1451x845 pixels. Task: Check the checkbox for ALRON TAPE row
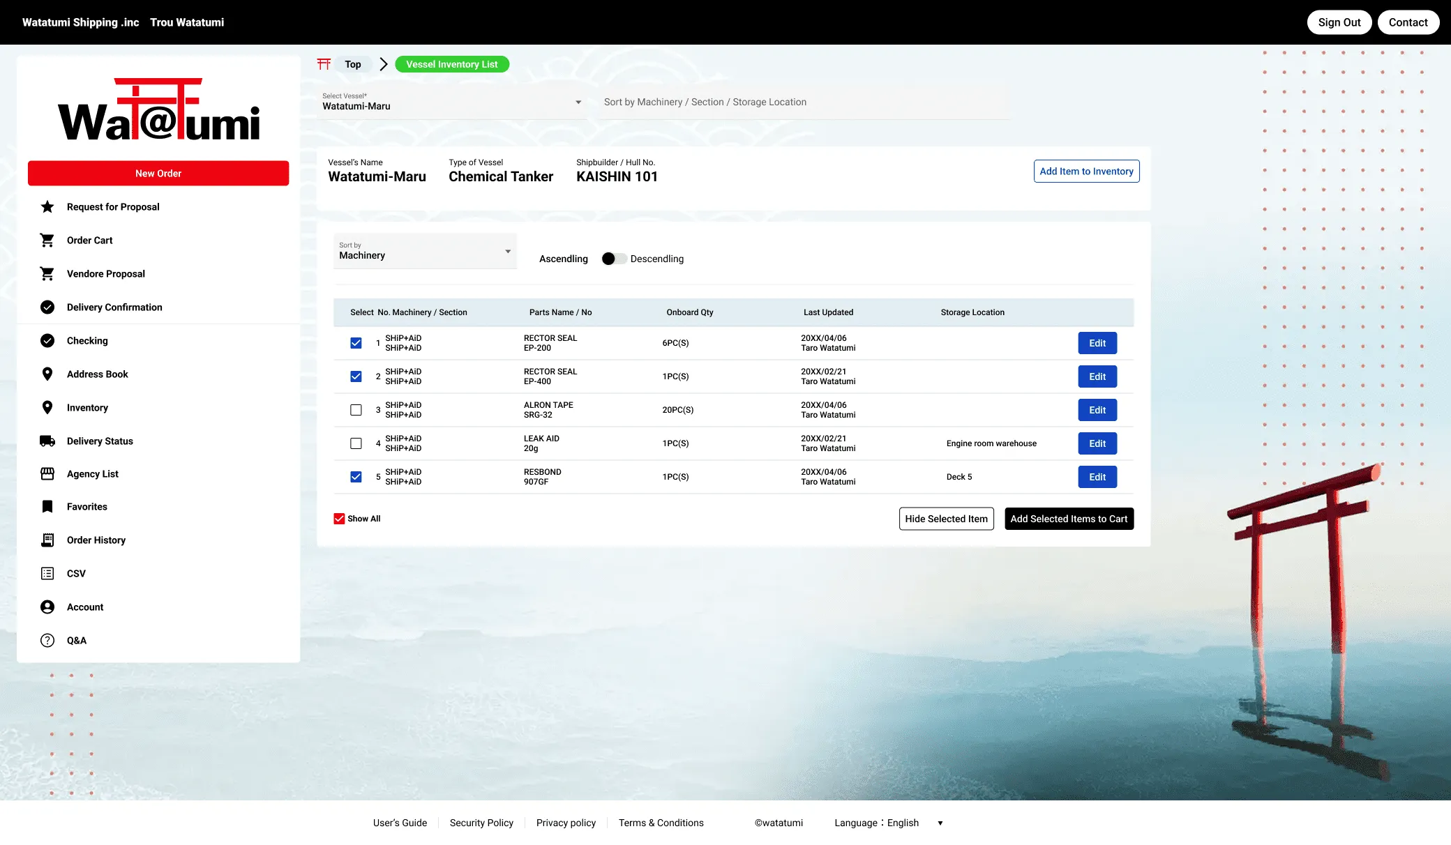(x=356, y=410)
